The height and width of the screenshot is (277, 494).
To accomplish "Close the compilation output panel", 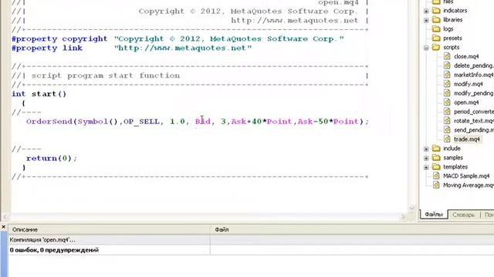I will coord(3,226).
